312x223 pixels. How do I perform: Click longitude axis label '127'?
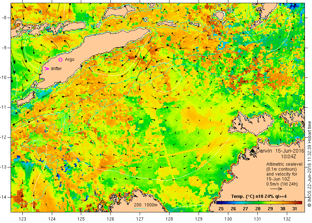coord(140,219)
